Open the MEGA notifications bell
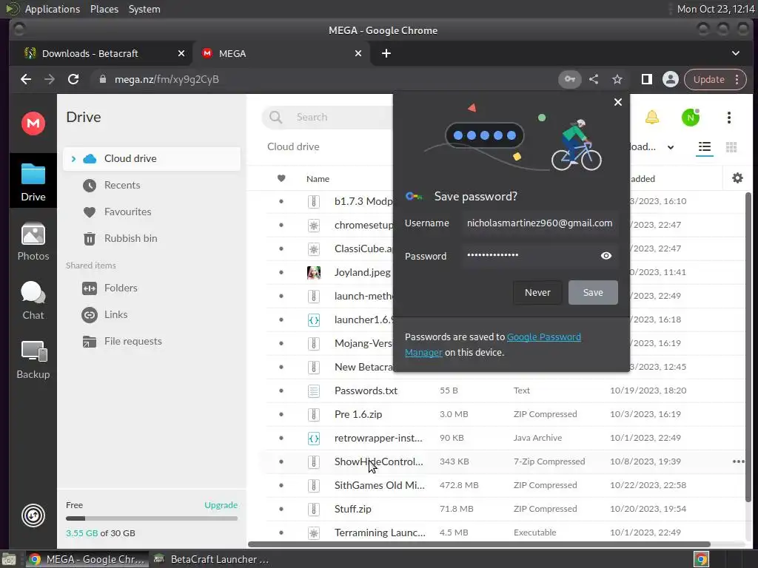The image size is (758, 568). tap(652, 118)
